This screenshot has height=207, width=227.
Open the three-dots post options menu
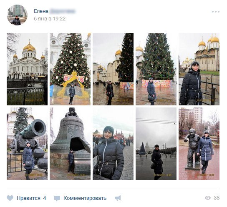216,12
